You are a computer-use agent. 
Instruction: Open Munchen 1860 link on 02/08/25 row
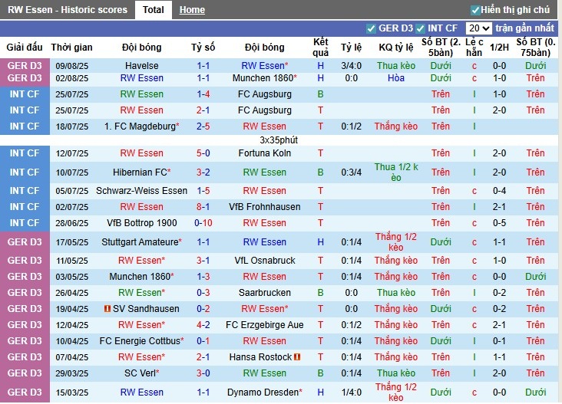[x=263, y=78]
